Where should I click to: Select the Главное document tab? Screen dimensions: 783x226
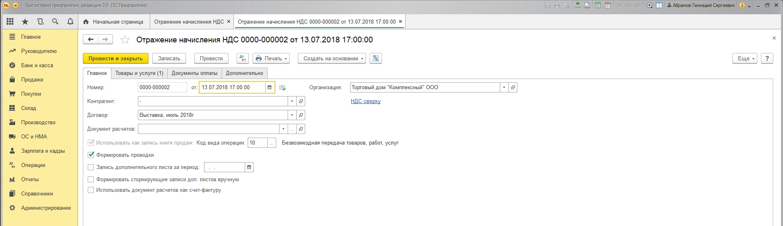[97, 73]
